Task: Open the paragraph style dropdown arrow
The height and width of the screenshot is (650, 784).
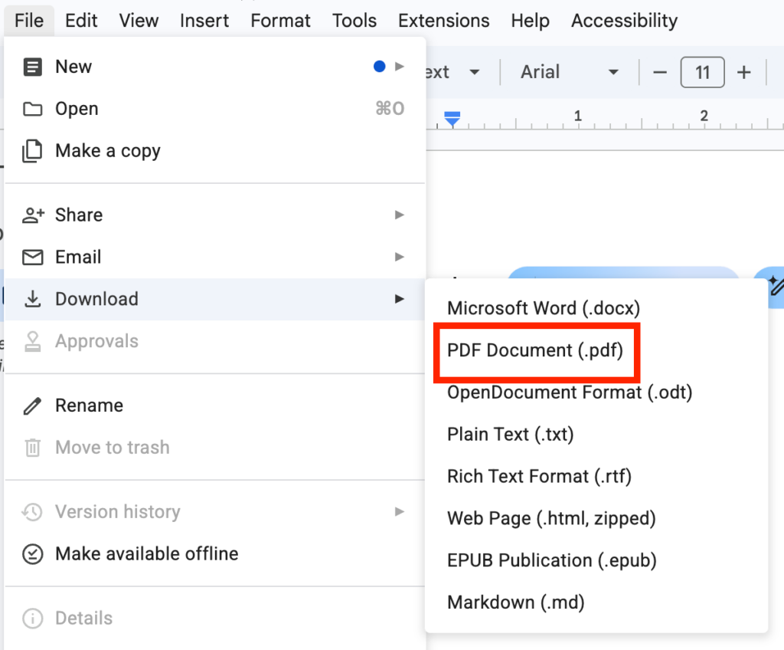Action: point(475,72)
